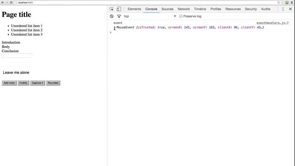Select the Console tab
This screenshot has width=295, height=166.
pos(151,9)
